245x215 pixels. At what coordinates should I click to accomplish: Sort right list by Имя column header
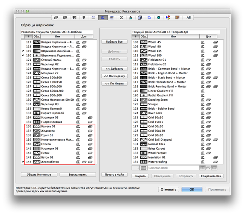[x=173, y=37]
